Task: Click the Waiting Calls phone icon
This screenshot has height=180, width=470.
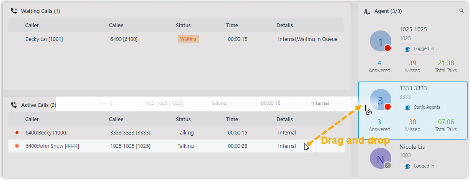Action: click(14, 11)
